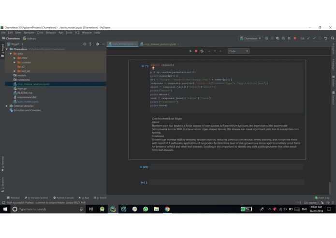Image resolution: width=336 pixels, height=238 pixels.
Task: Click the In [49] empty cell input
Action: 227,167
